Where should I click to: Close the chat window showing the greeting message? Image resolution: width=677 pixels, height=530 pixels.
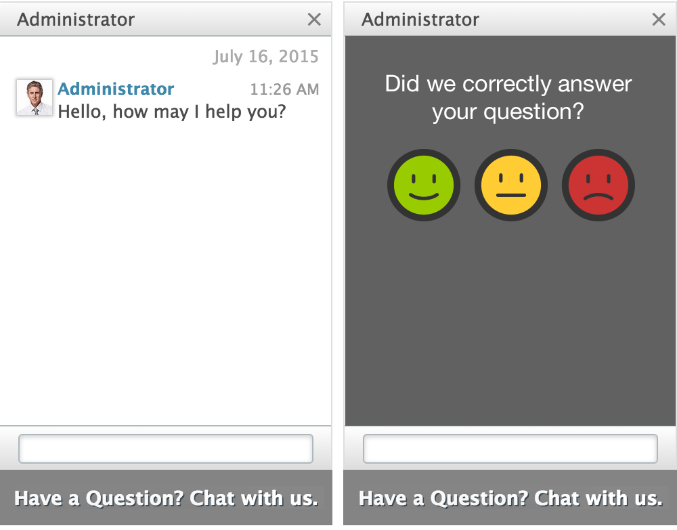click(314, 20)
